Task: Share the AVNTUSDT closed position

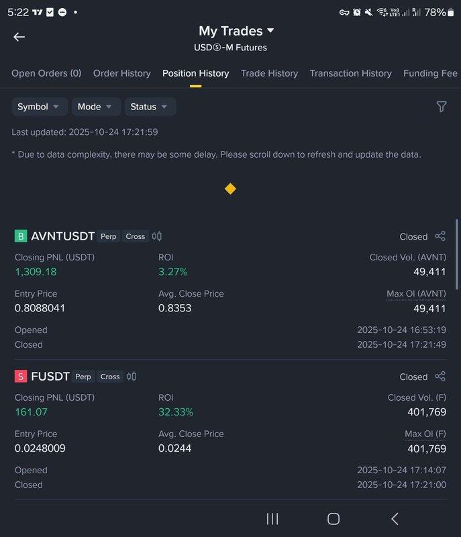Action: click(440, 236)
